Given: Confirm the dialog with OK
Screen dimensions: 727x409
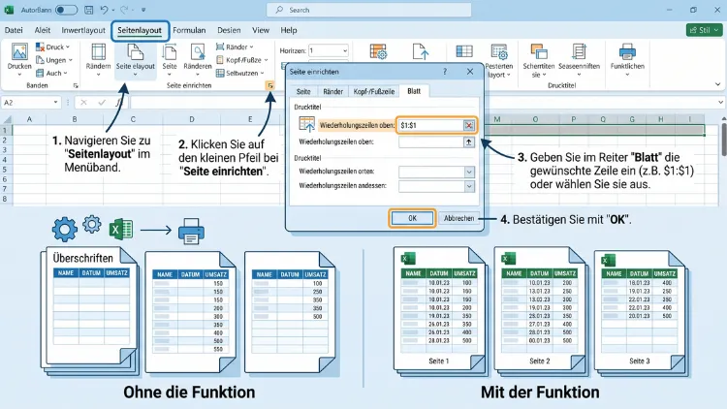Looking at the screenshot, I should click(x=412, y=218).
